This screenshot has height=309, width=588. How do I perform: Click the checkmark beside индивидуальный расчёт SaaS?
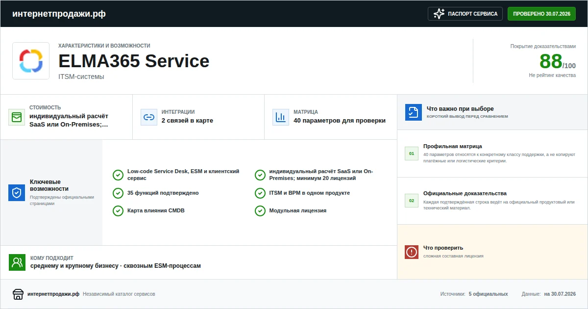point(260,175)
